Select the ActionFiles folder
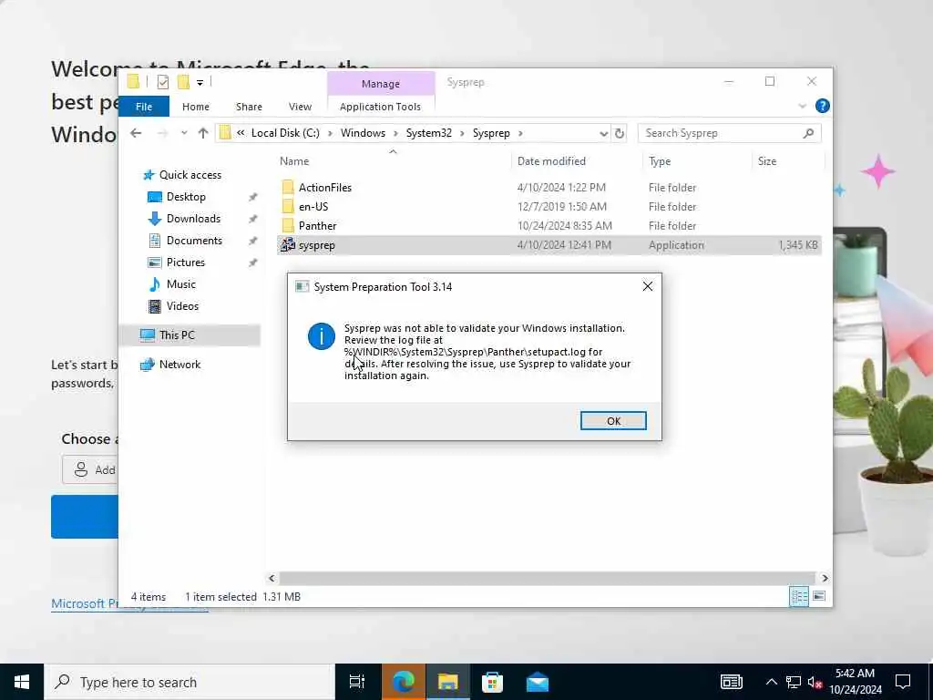The width and height of the screenshot is (933, 700). [x=325, y=188]
